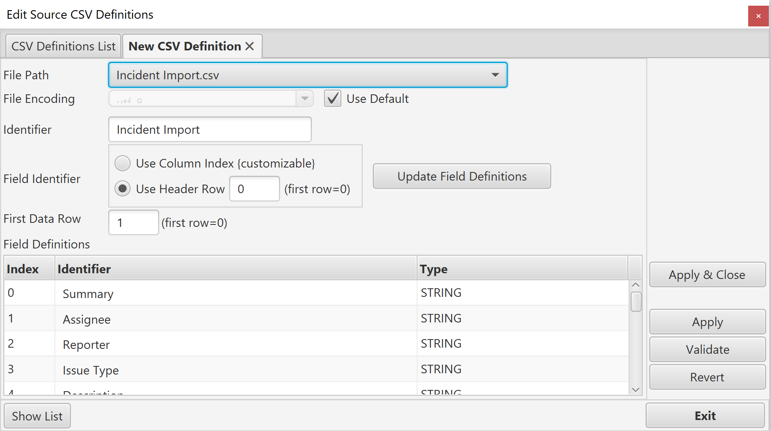Click the First Data Row input field
Viewport: 771px width, 431px height.
(x=133, y=222)
